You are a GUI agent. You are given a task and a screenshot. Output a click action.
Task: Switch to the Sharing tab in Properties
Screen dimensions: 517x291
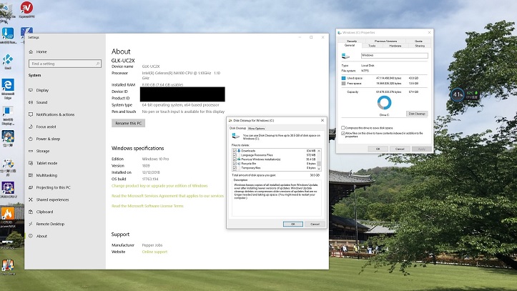[x=420, y=46]
